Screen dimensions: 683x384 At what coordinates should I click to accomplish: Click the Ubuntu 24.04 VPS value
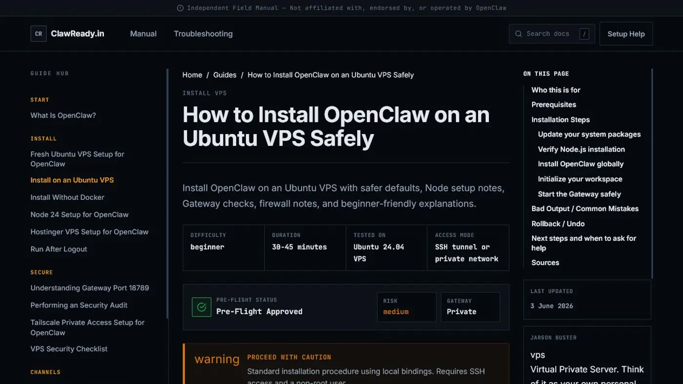click(379, 253)
